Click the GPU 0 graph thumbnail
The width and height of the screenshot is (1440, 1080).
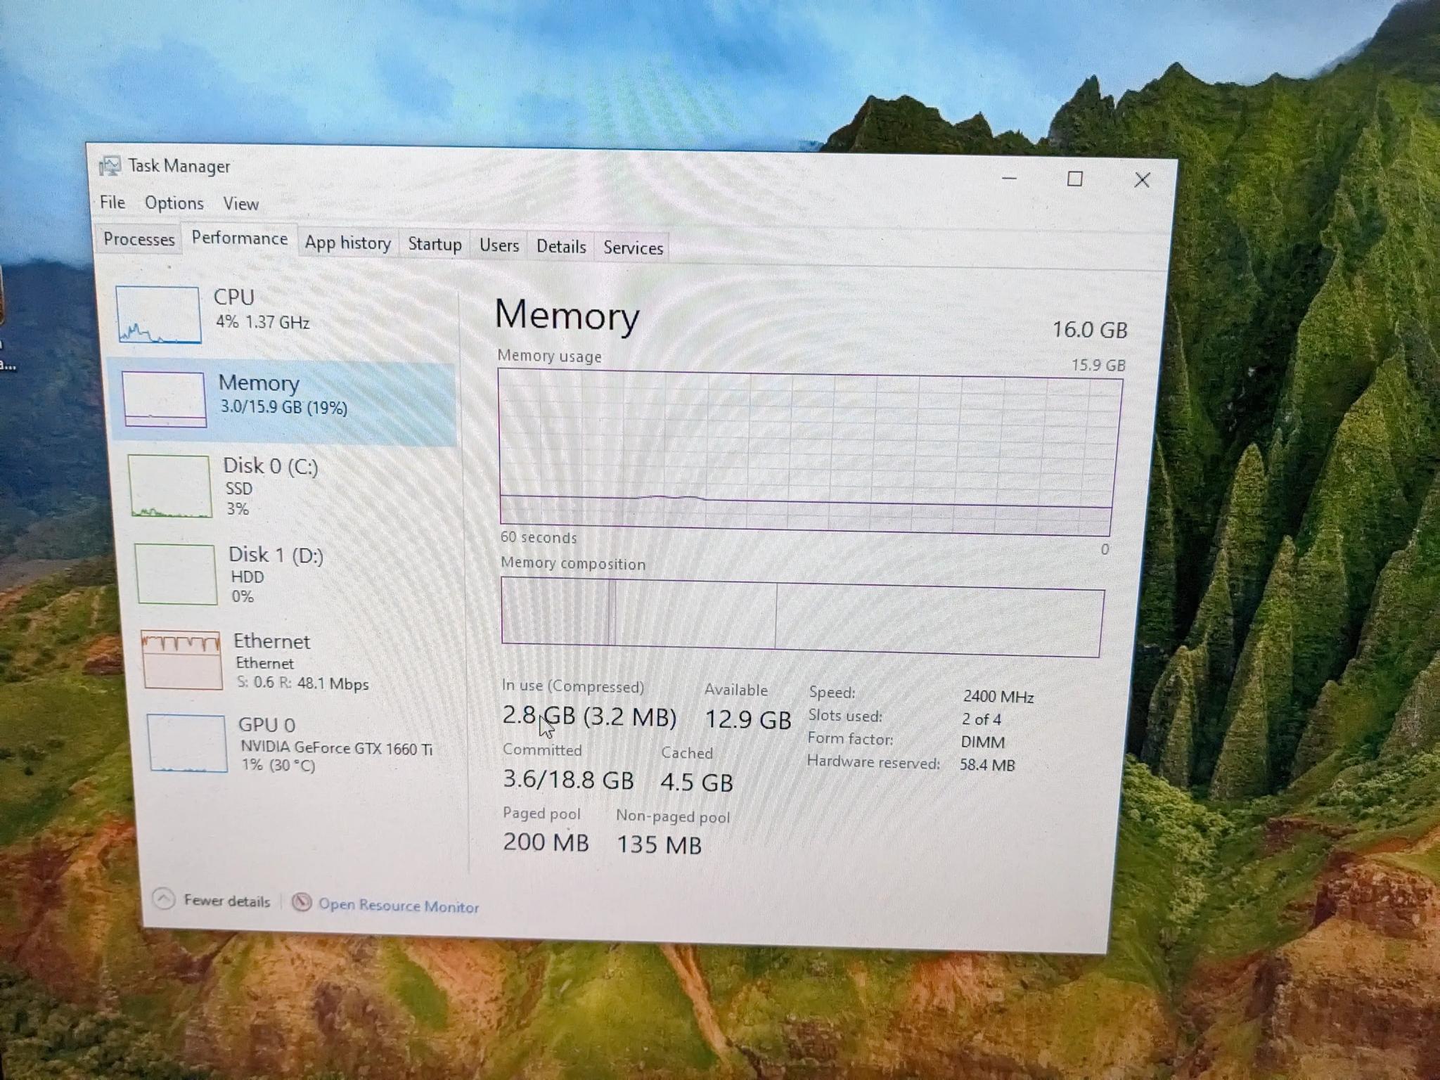[x=187, y=743]
